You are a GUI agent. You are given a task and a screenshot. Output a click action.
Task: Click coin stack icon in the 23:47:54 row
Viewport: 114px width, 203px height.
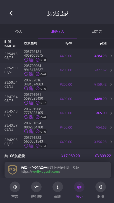31,103
